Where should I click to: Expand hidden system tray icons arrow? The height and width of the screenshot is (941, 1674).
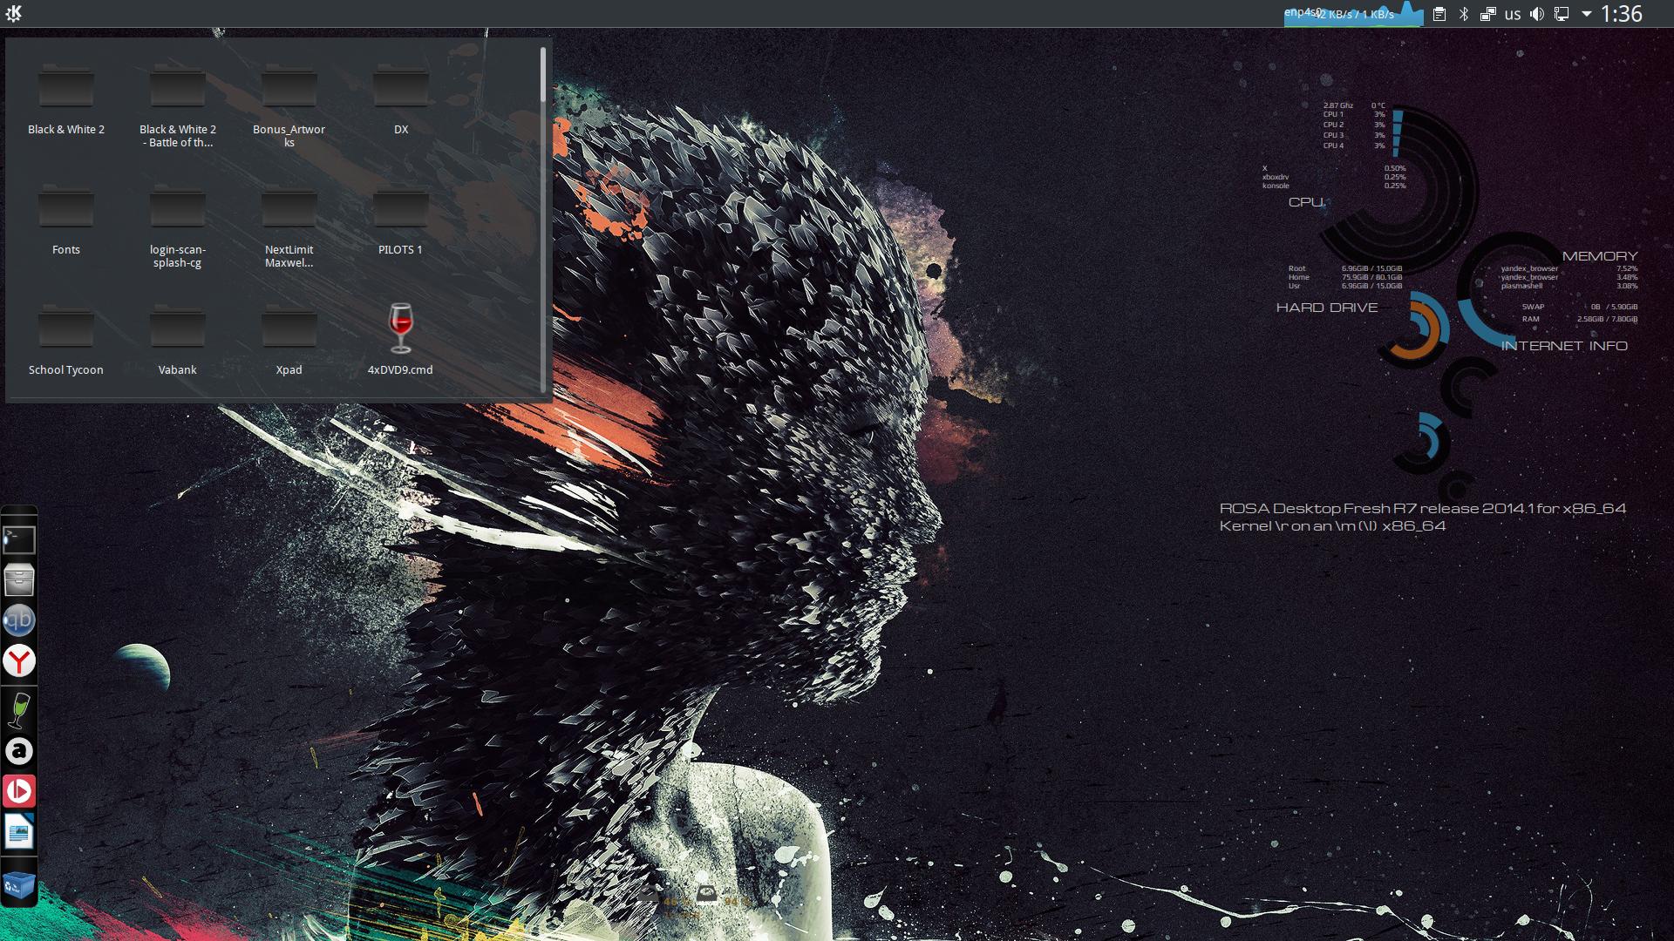[x=1586, y=14]
